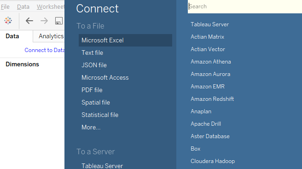This screenshot has width=302, height=169.
Task: Select Amazon Redshift connector
Action: click(212, 99)
